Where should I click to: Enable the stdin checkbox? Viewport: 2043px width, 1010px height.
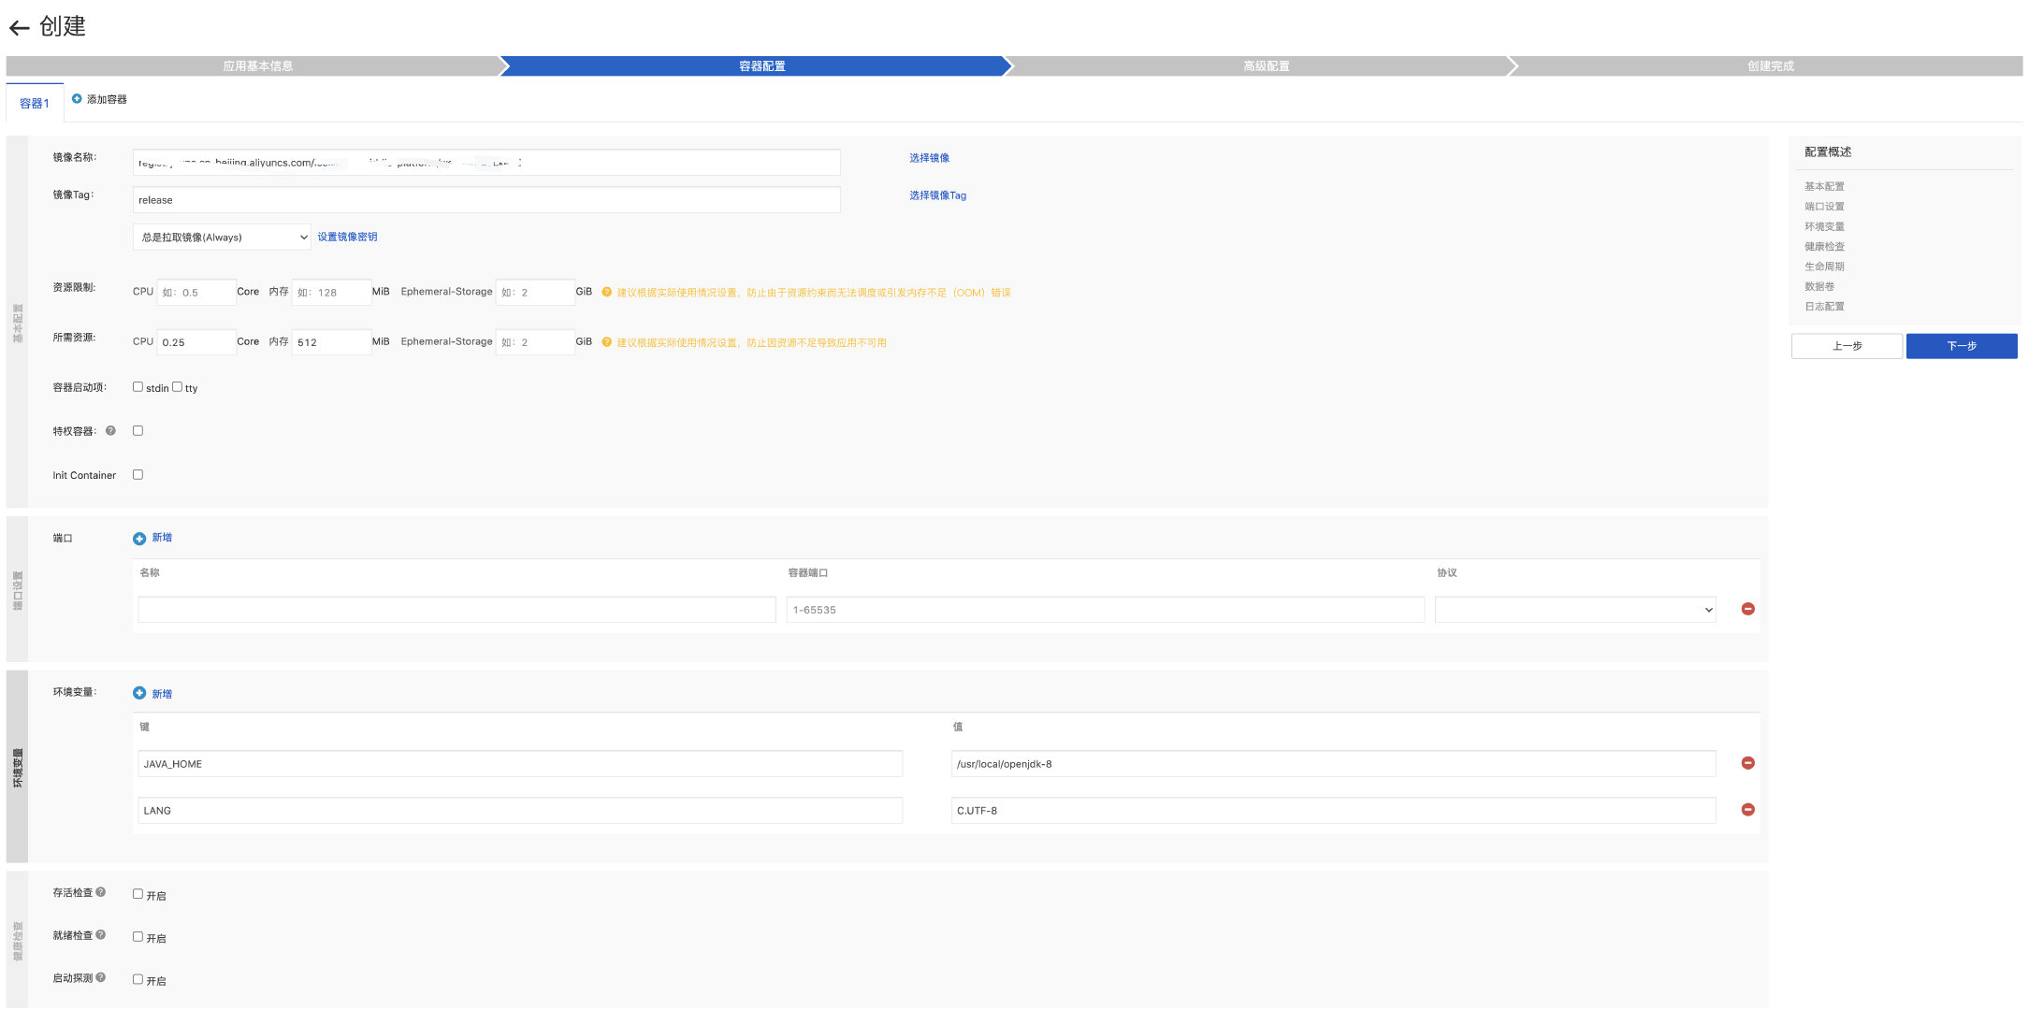(138, 387)
